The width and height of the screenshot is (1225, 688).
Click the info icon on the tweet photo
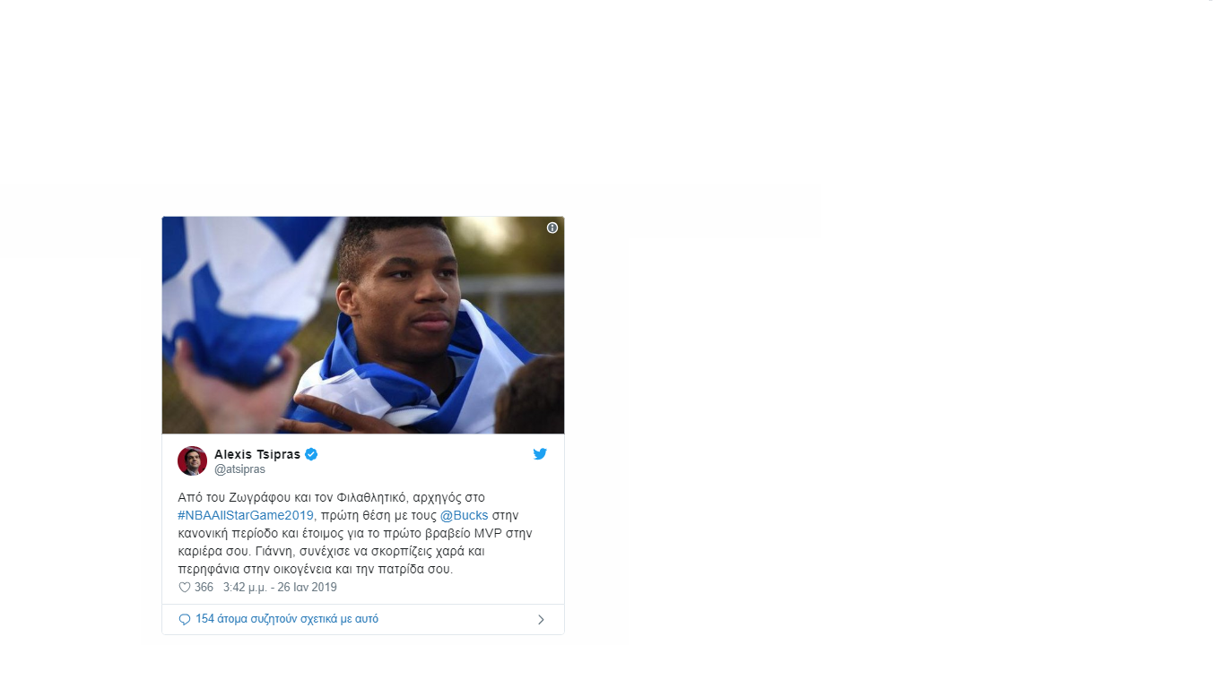coord(552,228)
